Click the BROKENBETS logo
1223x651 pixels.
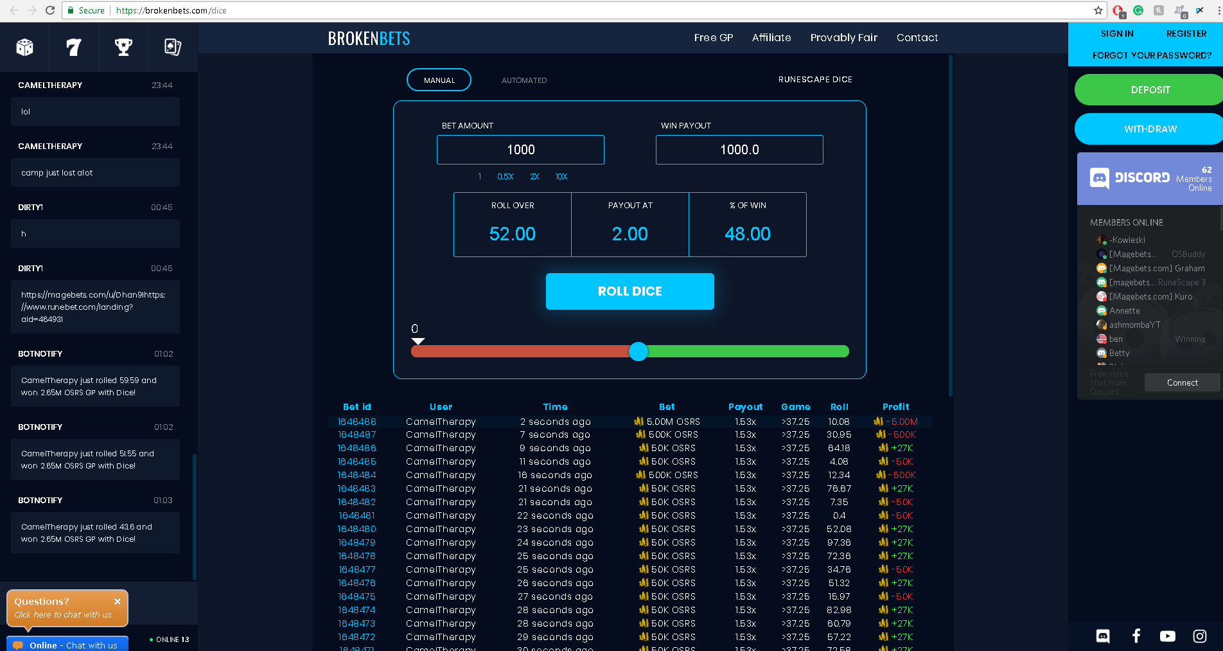[369, 39]
